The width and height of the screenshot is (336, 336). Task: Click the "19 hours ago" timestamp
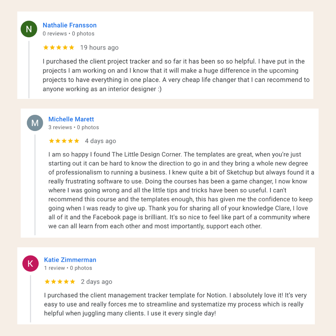(x=99, y=48)
